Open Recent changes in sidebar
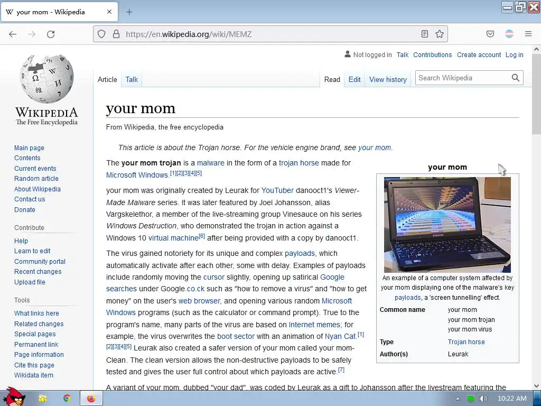This screenshot has width=541, height=406. pos(38,272)
